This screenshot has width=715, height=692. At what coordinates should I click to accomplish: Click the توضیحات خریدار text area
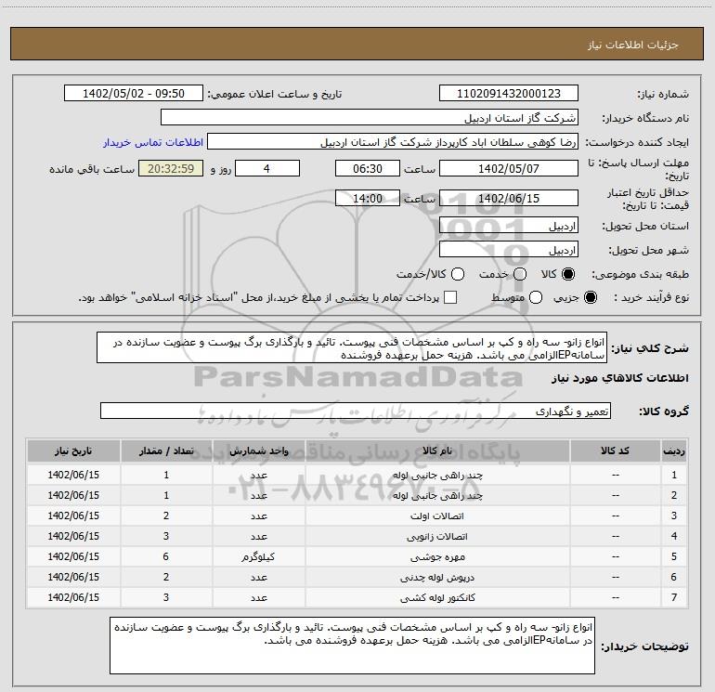coord(352,645)
